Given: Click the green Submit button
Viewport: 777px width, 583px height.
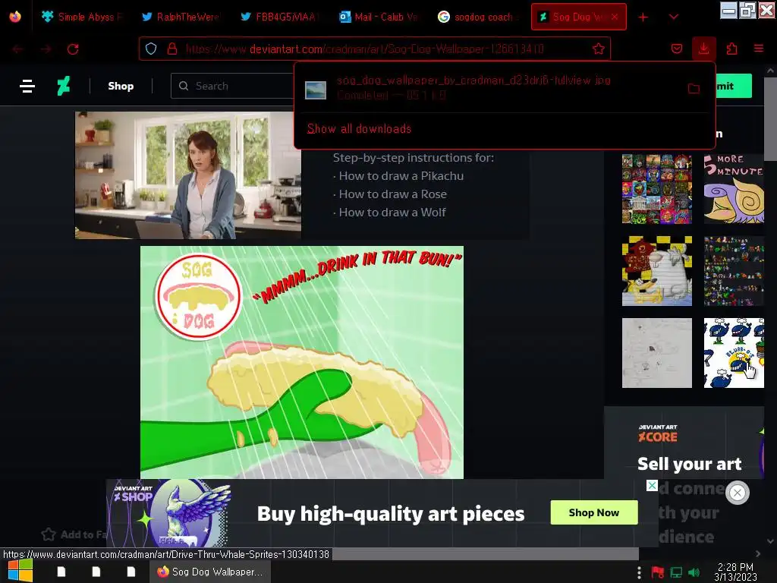Looking at the screenshot, I should pos(734,86).
